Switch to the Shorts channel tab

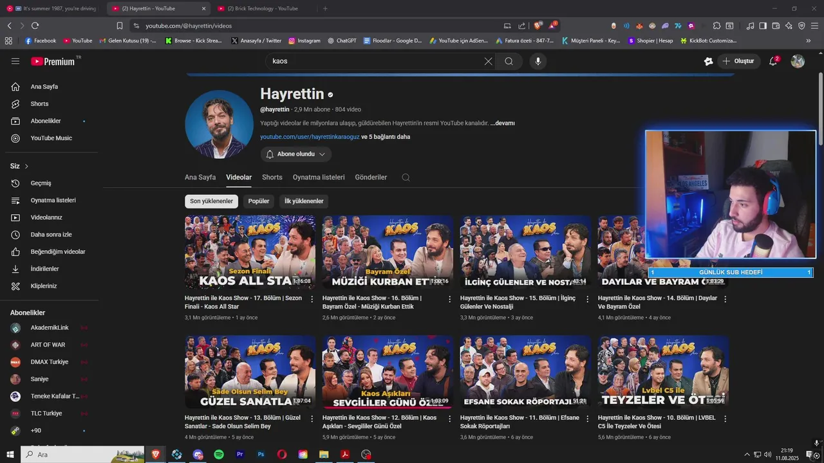tap(272, 177)
